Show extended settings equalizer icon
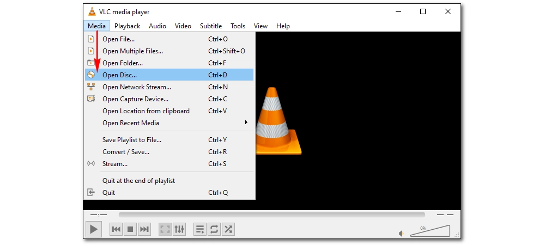This screenshot has width=545, height=245. tap(179, 229)
